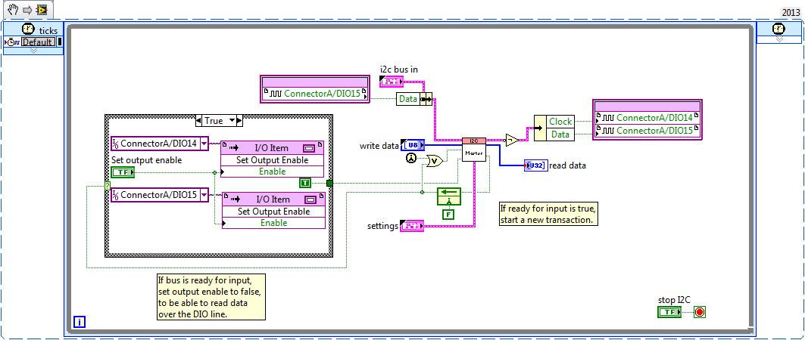Select the I2C Master subVI node
Viewport: 805px width, 340px height.
click(474, 149)
